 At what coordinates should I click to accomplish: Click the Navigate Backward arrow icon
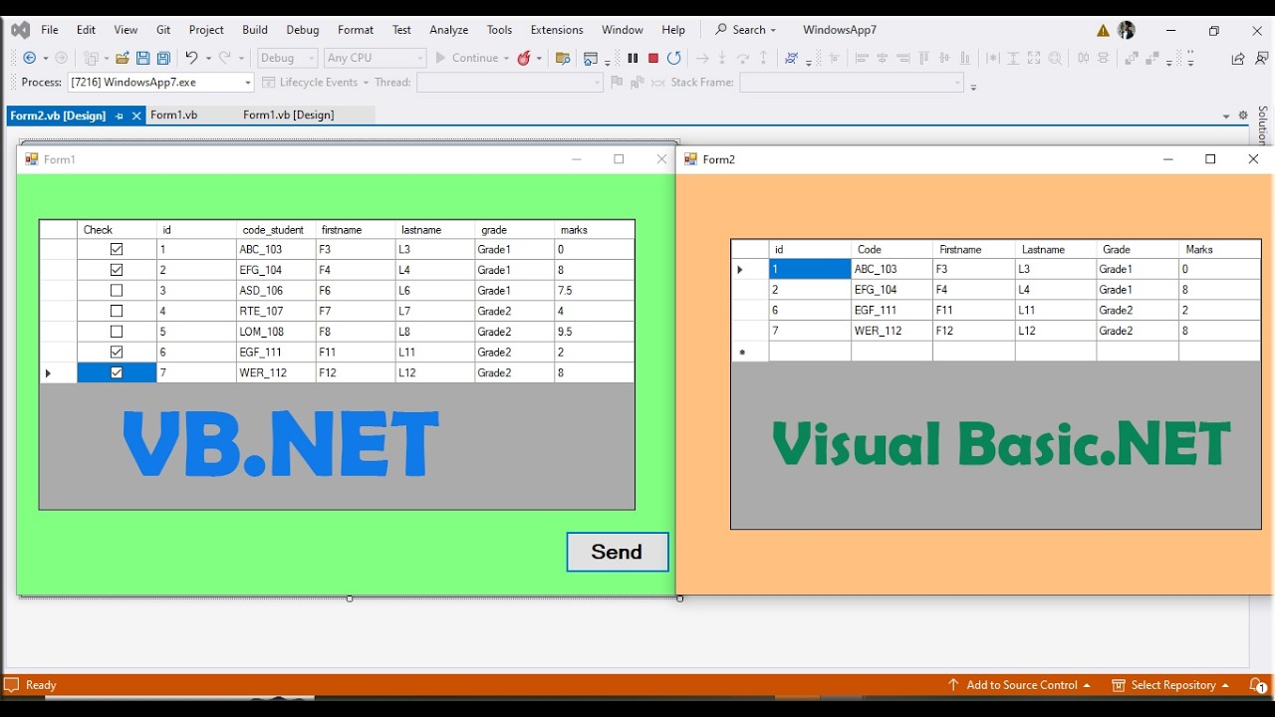[x=29, y=58]
